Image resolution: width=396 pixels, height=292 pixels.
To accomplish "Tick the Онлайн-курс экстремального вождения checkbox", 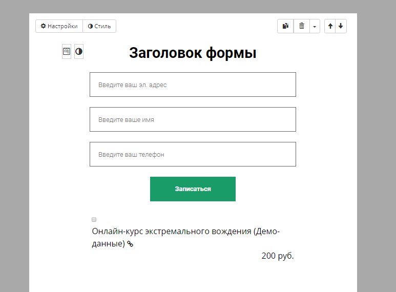I will [94, 219].
